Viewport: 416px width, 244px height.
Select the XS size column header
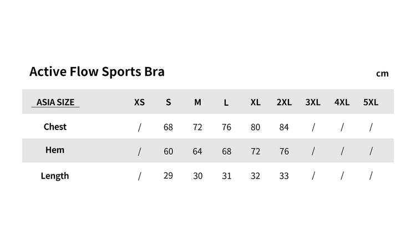pyautogui.click(x=139, y=102)
